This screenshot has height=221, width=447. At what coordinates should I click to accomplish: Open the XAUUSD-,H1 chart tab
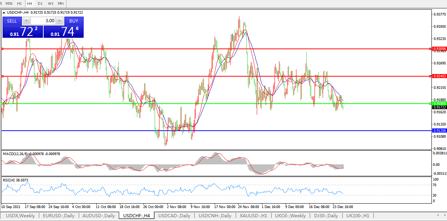click(253, 215)
